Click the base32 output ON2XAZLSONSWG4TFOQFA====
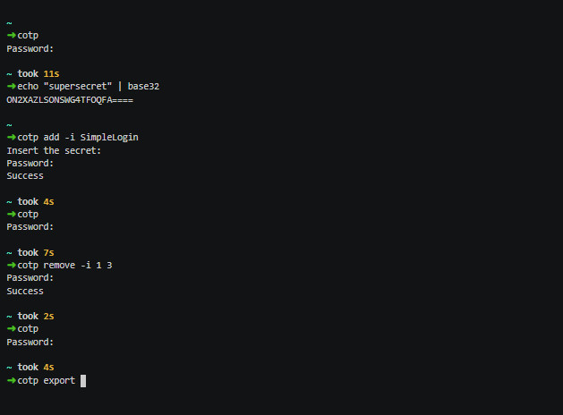Image resolution: width=563 pixels, height=415 pixels. click(70, 99)
